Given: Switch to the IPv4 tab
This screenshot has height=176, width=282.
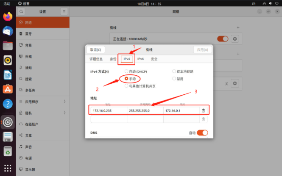Looking at the screenshot, I should point(127,59).
